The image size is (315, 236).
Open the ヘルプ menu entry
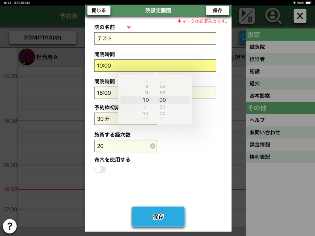pos(280,120)
